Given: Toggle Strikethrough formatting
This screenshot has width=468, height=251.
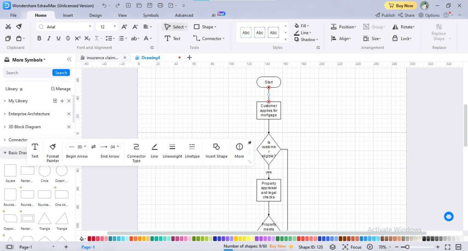Looking at the screenshot, I should (68, 38).
